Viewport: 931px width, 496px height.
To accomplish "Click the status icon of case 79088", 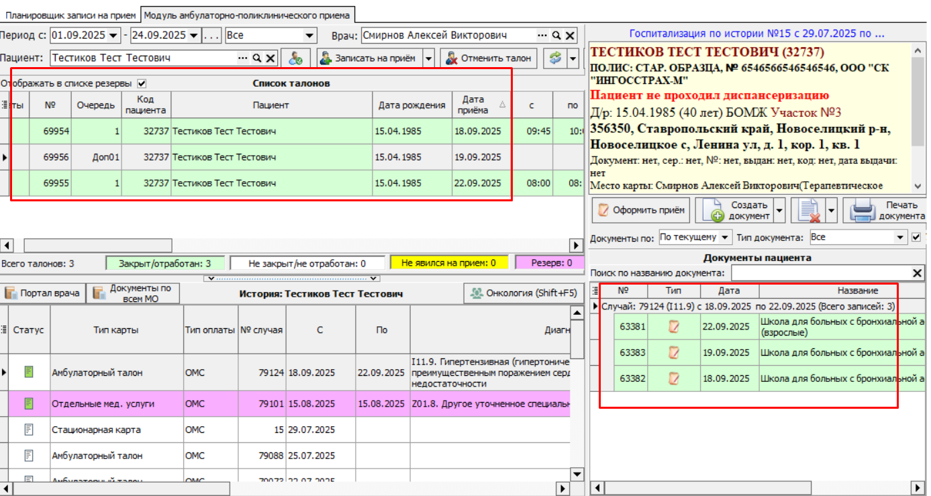I will click(29, 456).
